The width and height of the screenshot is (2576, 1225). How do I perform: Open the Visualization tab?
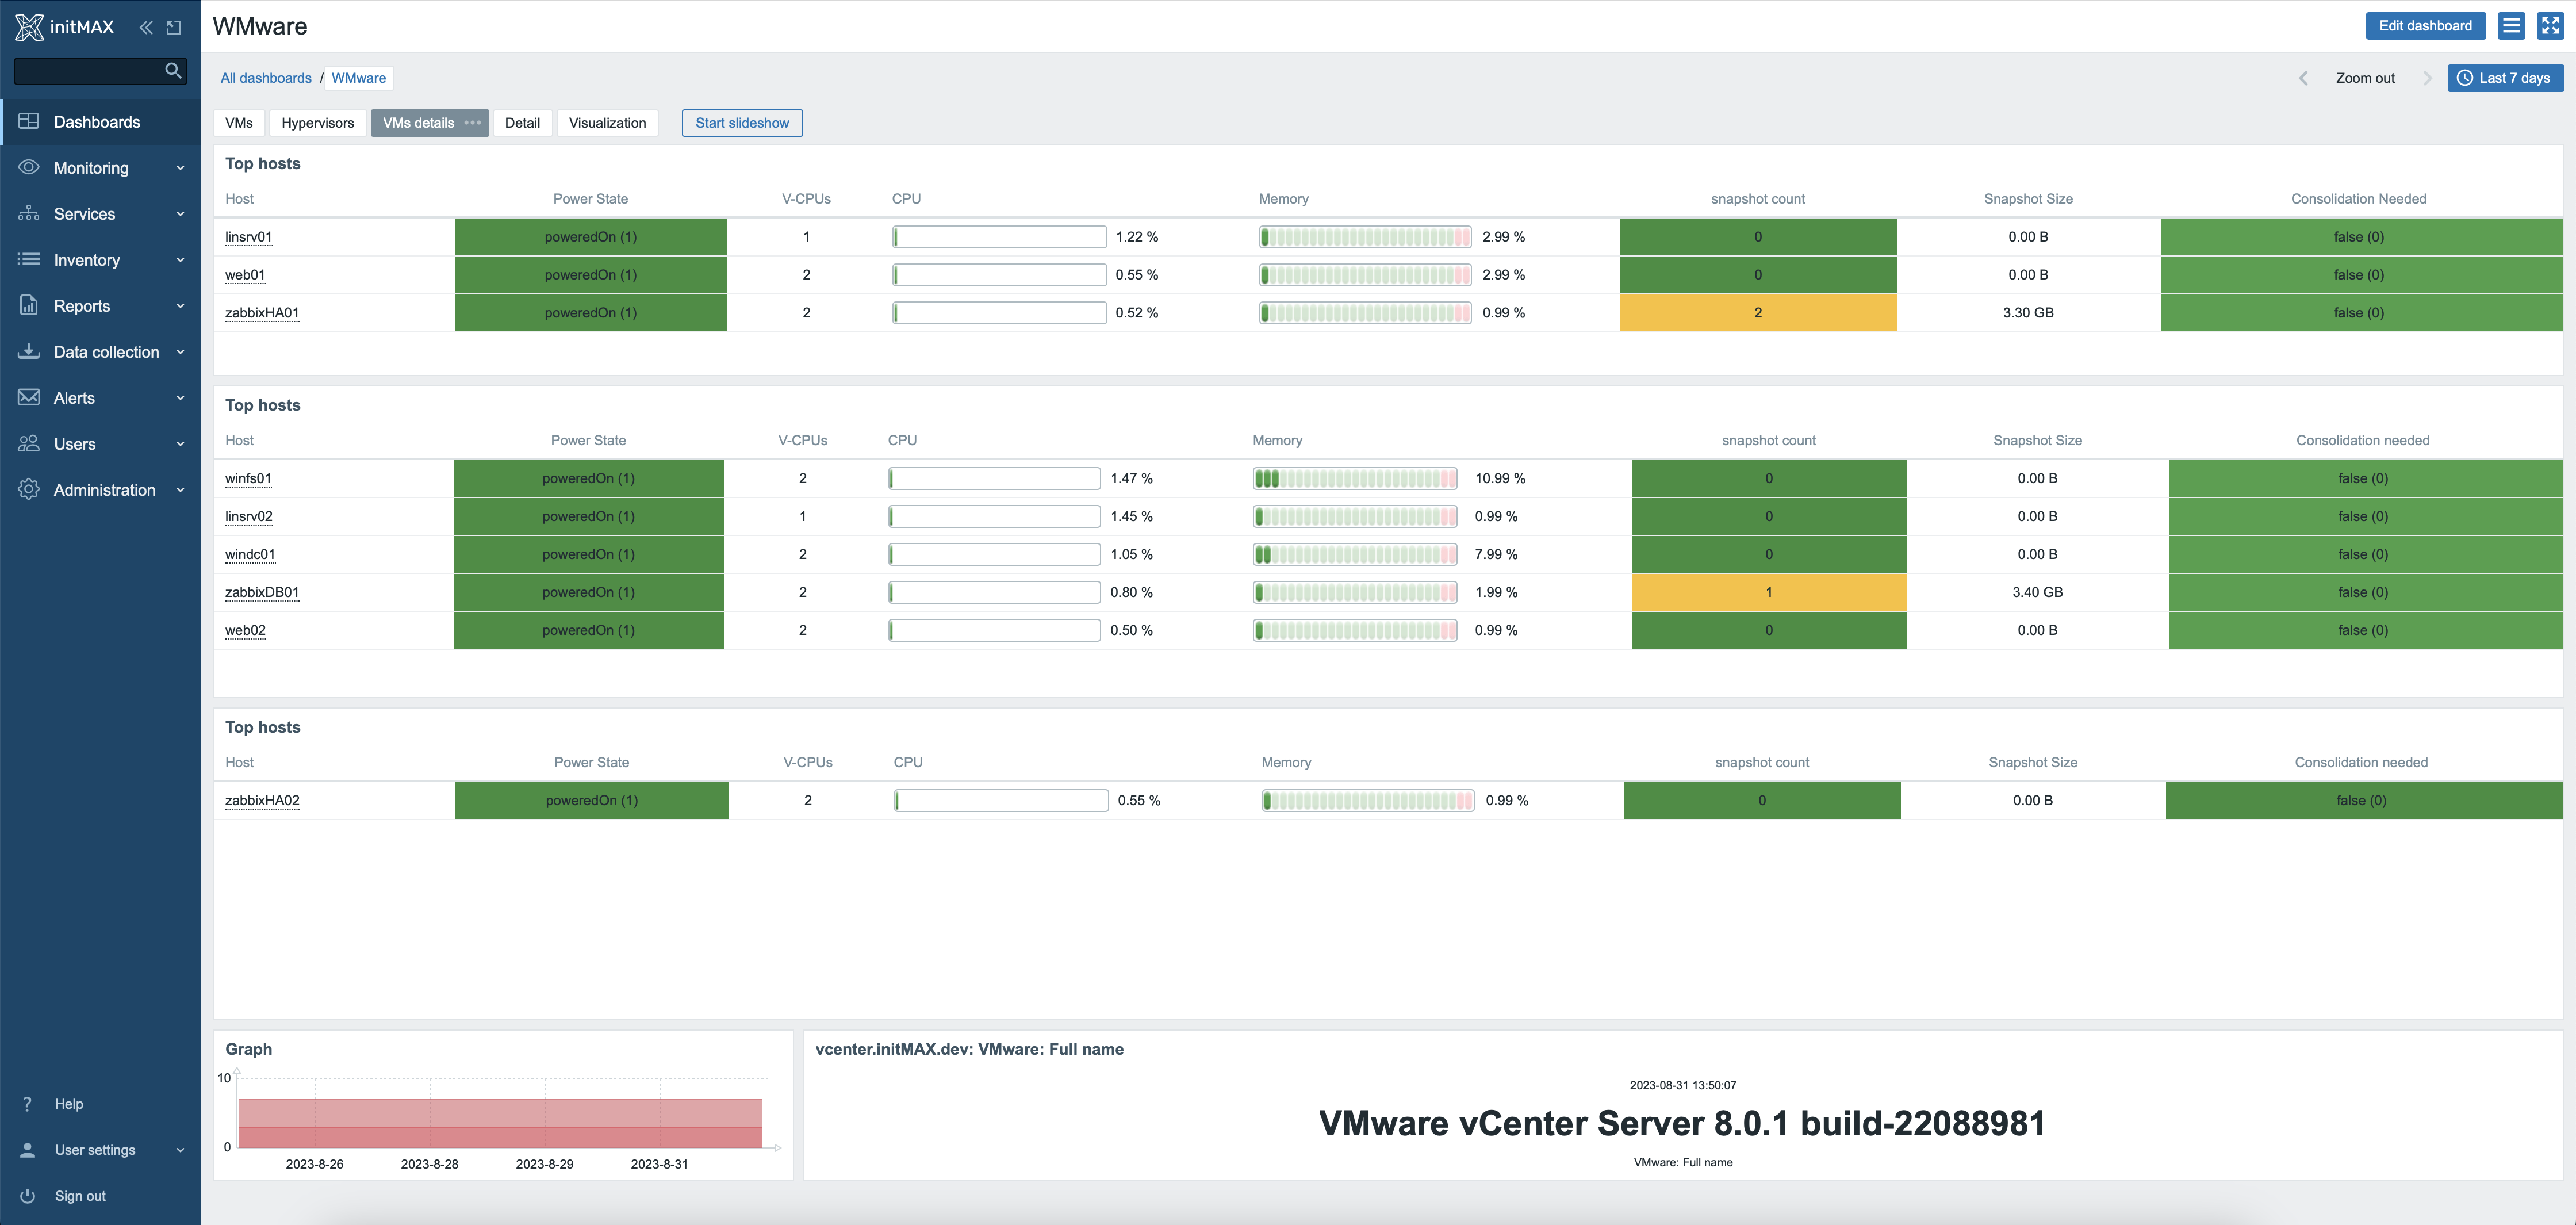607,123
